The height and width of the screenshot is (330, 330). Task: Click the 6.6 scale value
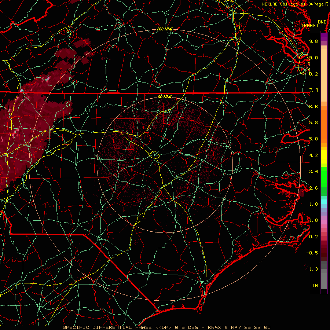(313, 106)
